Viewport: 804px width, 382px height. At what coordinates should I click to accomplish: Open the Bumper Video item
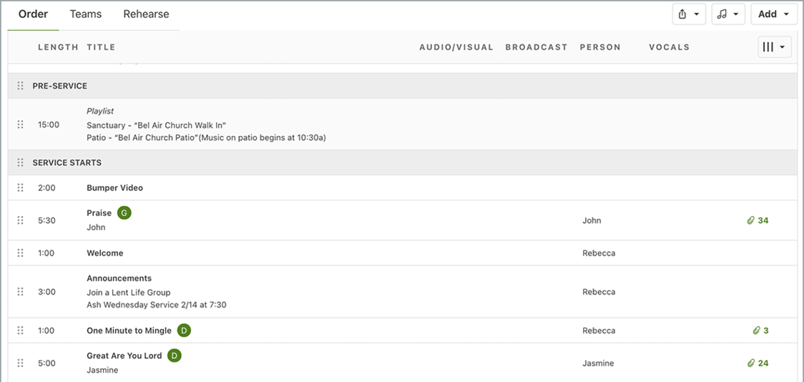(114, 187)
